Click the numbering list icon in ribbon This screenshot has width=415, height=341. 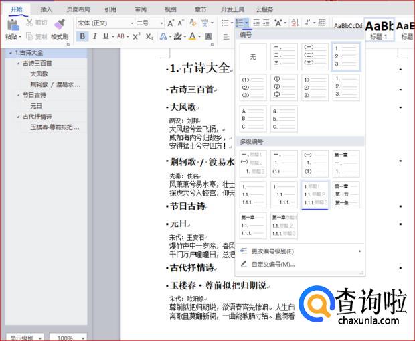[240, 23]
